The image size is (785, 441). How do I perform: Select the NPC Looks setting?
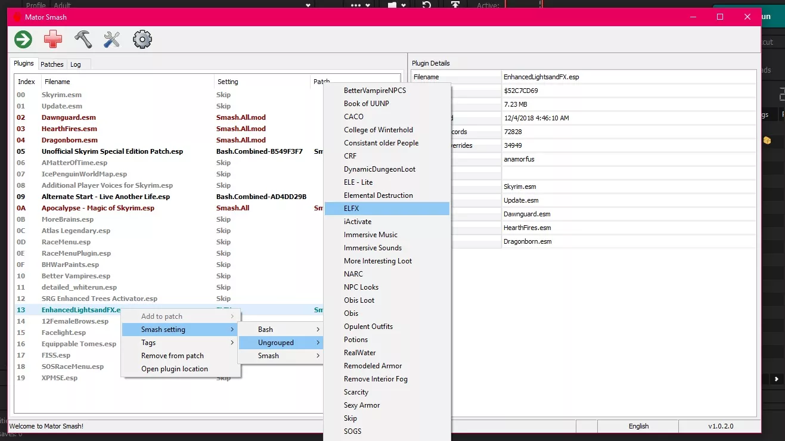pyautogui.click(x=387, y=287)
